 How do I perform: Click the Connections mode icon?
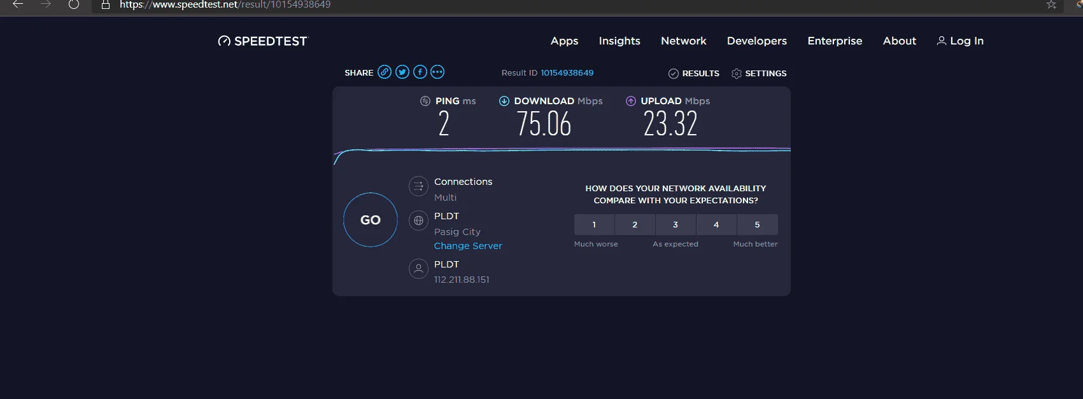[418, 186]
